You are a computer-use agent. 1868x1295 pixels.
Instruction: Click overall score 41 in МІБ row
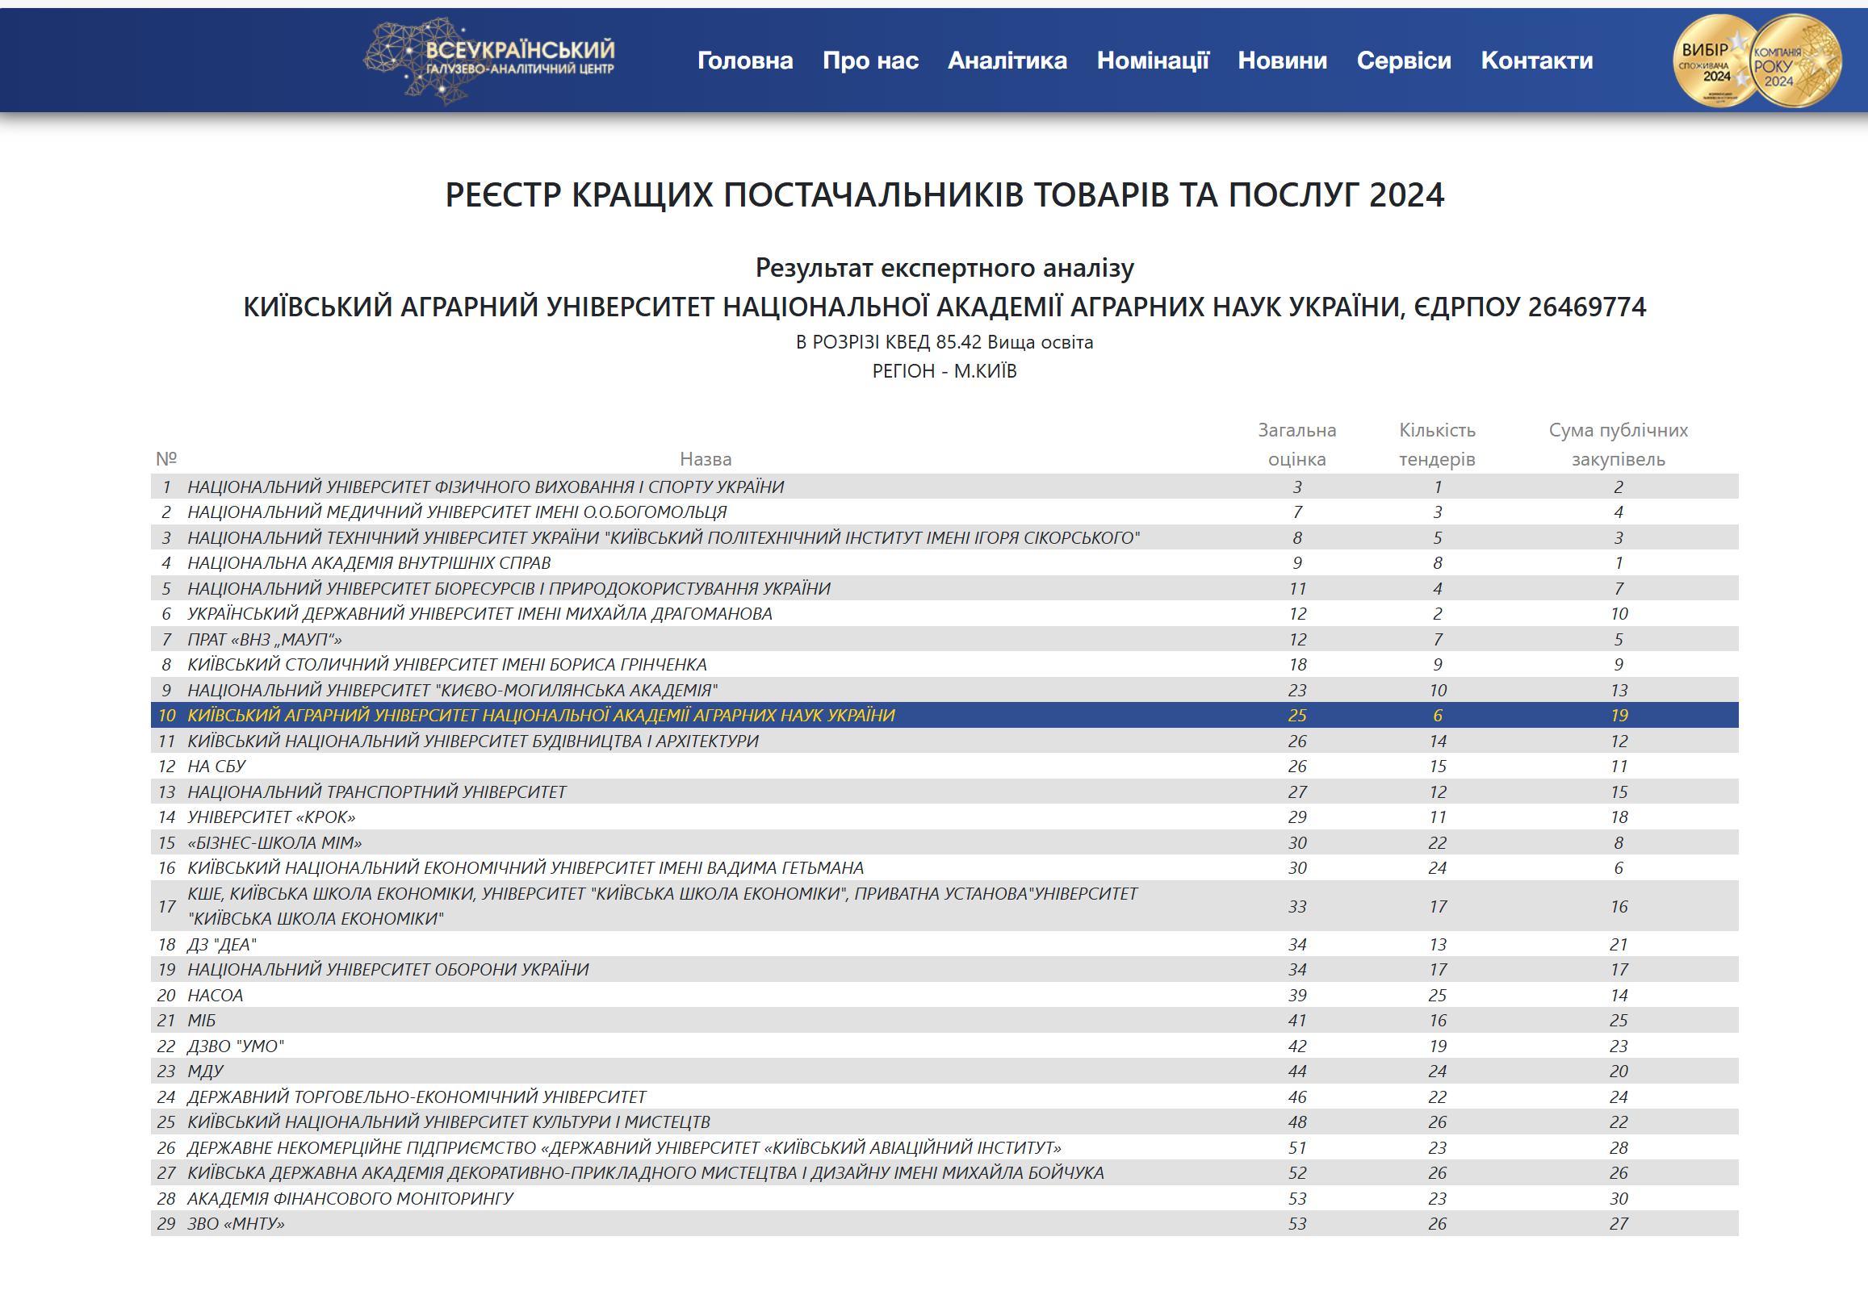tap(1297, 1021)
